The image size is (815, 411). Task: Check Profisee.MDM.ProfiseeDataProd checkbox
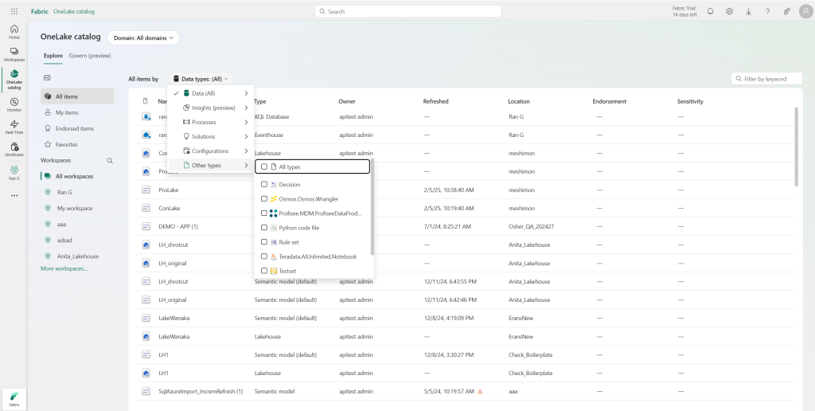point(264,213)
